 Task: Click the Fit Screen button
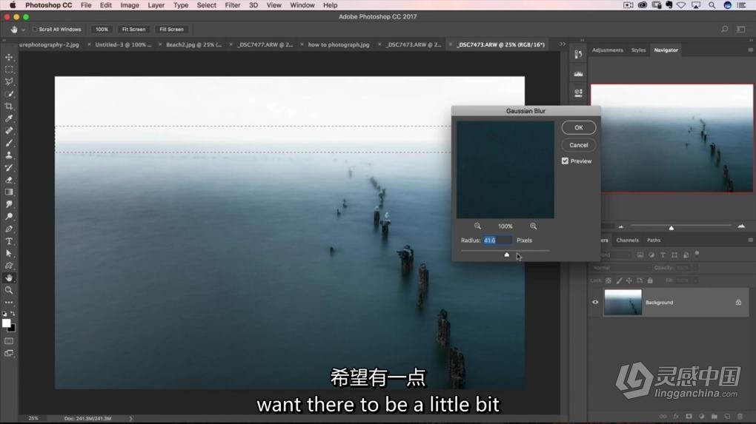click(133, 30)
